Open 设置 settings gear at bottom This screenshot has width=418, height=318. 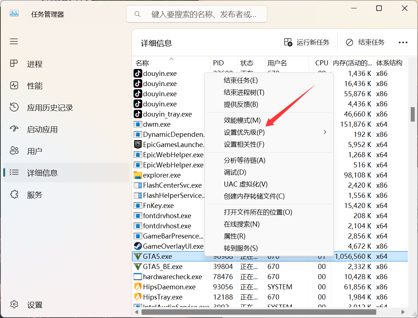tap(14, 305)
